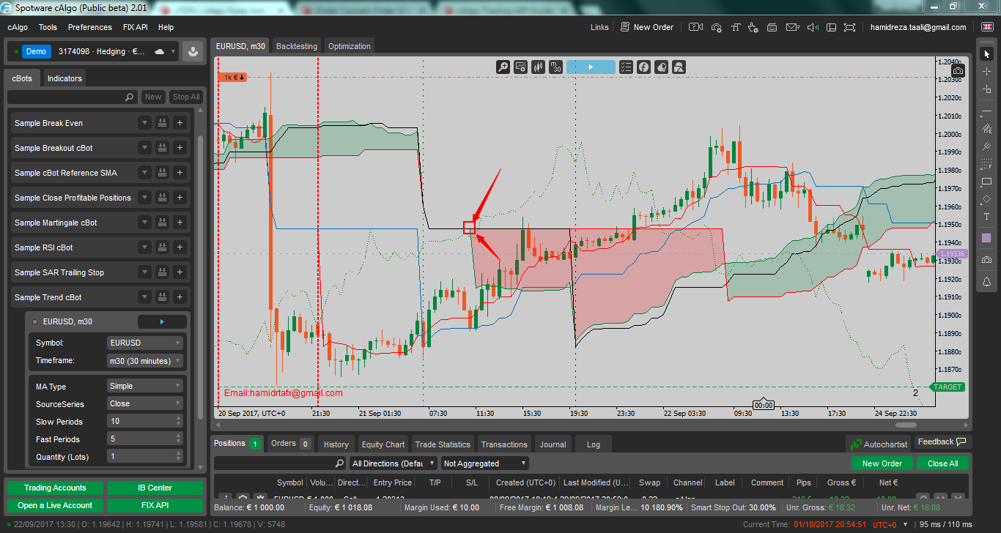The width and height of the screenshot is (1001, 533).
Task: Change language via UK flag icon
Action: click(987, 27)
